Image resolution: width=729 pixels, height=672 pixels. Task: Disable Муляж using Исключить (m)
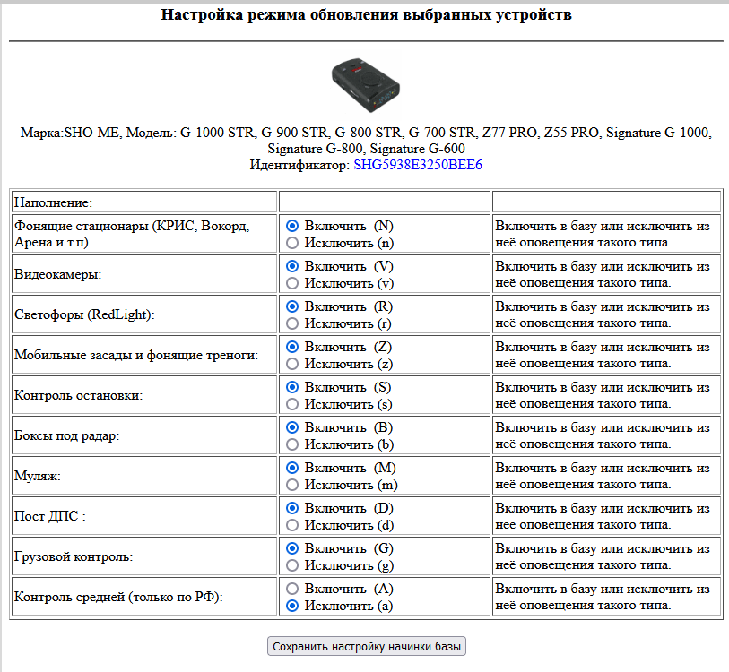pyautogui.click(x=292, y=485)
